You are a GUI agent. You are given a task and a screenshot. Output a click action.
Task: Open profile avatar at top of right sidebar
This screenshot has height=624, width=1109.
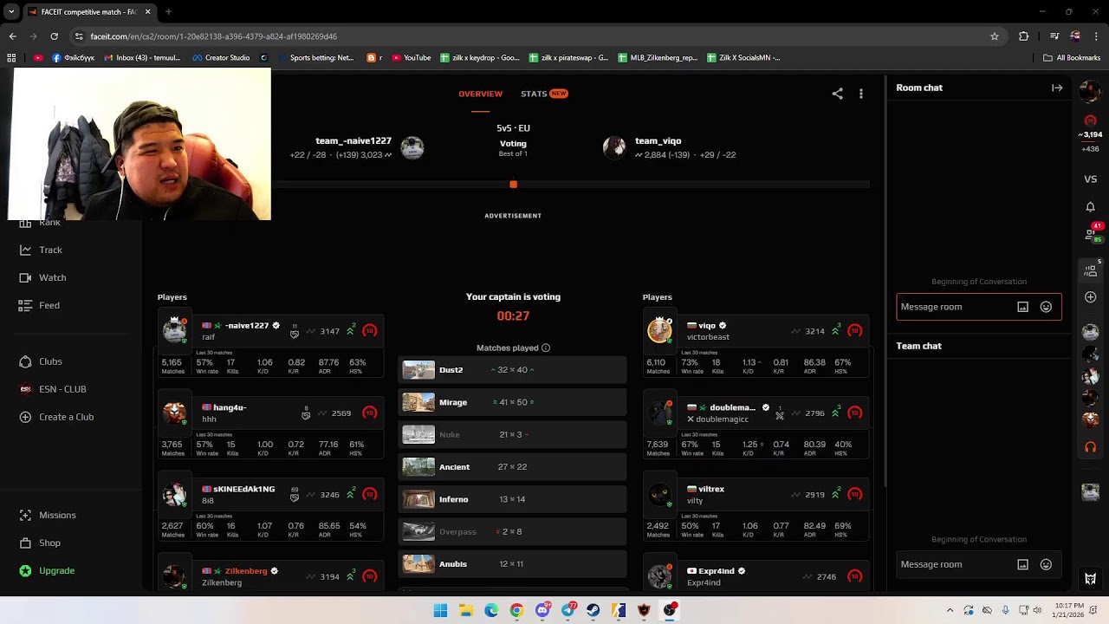coord(1091,90)
